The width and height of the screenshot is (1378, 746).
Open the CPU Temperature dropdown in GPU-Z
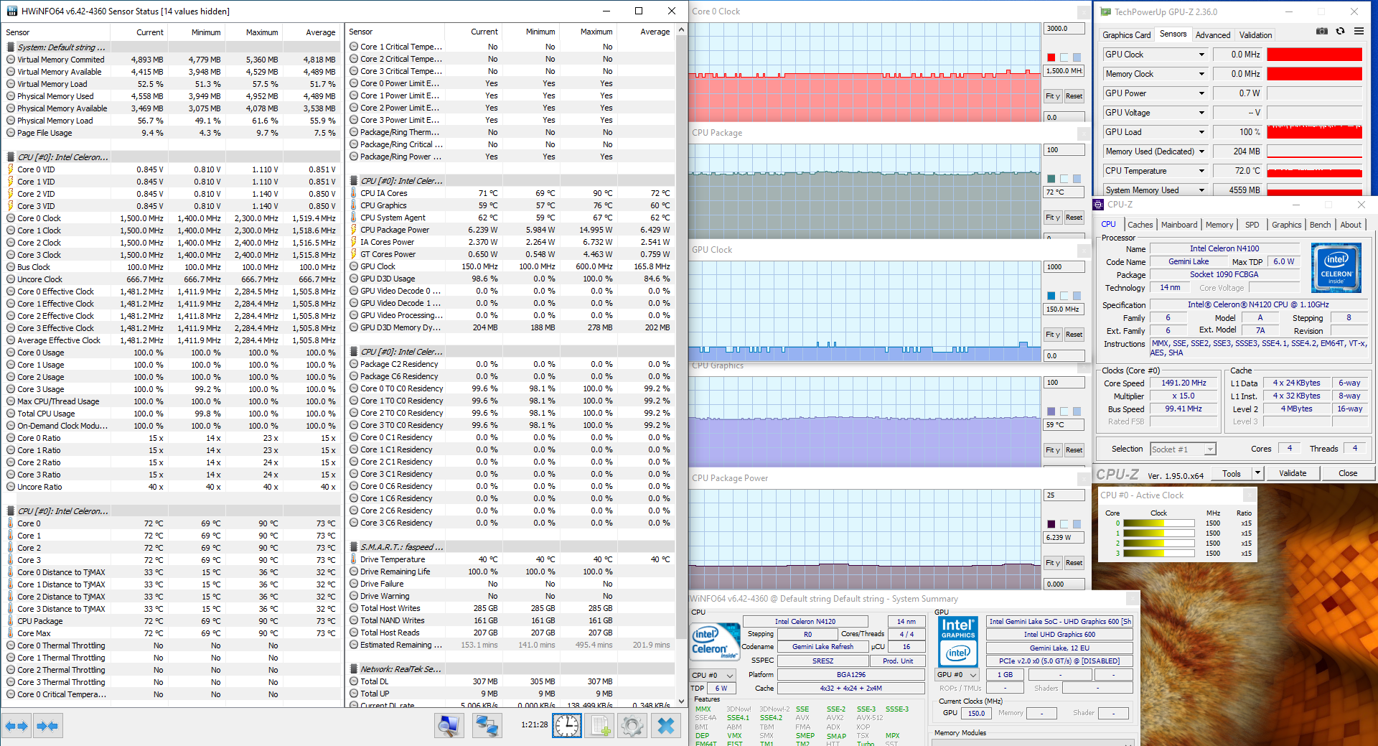coord(1201,171)
